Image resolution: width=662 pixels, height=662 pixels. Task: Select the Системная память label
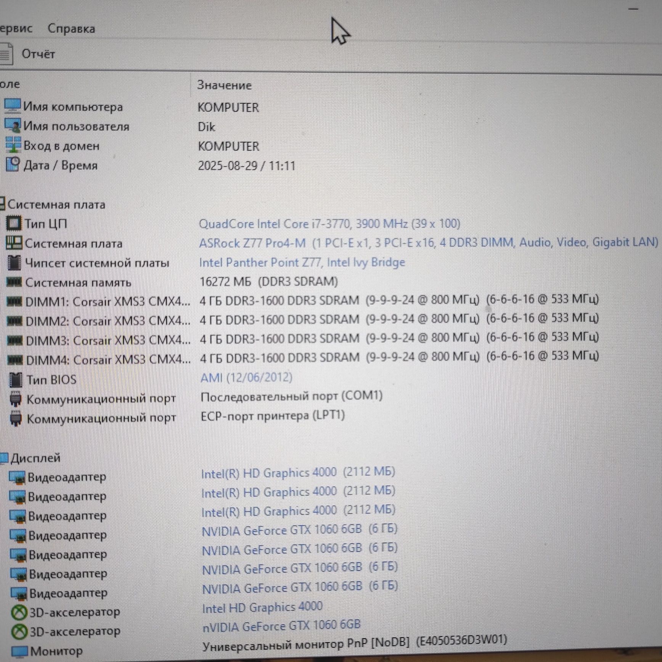78,283
